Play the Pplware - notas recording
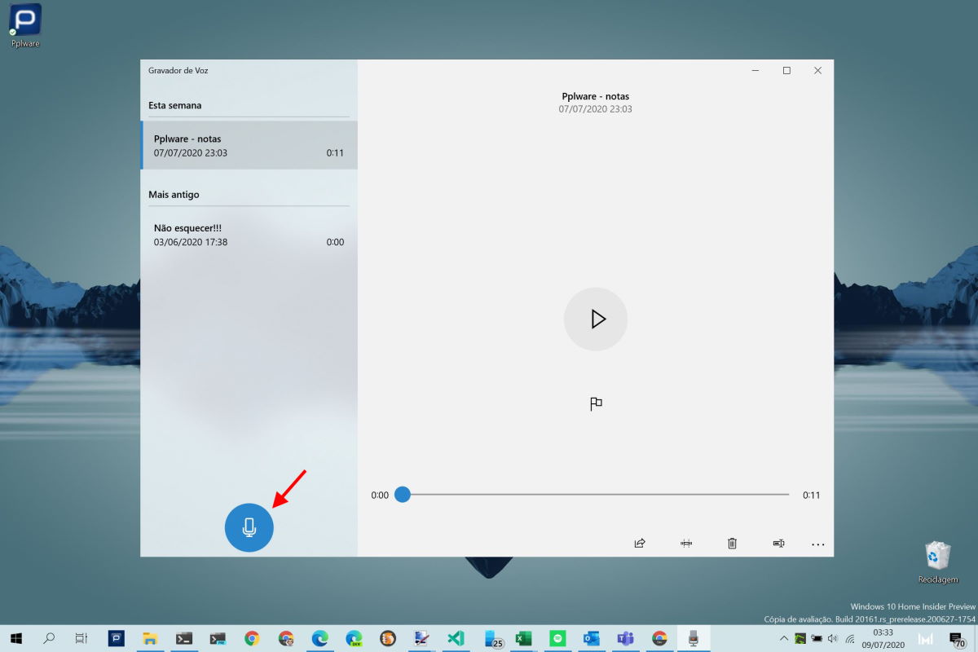Screen dimensions: 978x652 596,319
